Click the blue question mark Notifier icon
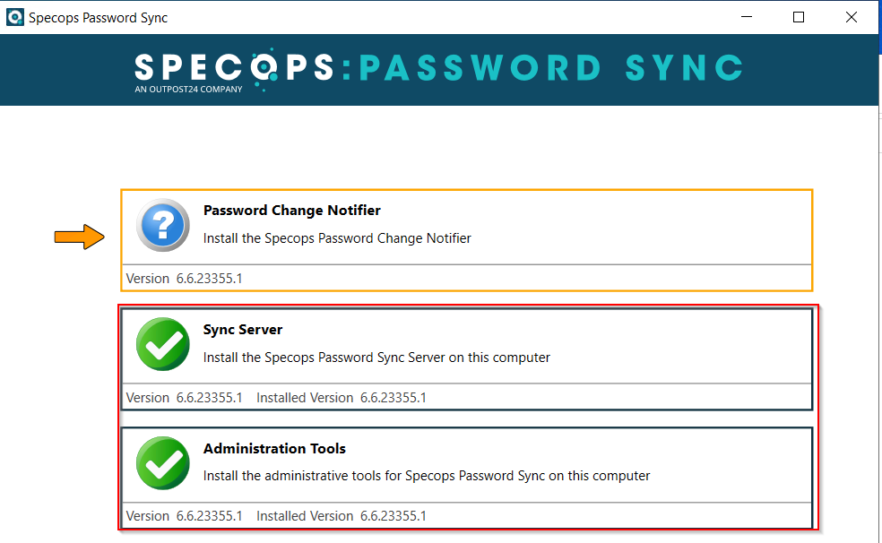 (163, 225)
